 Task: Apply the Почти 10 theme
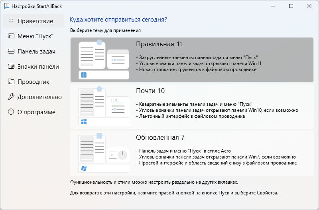tap(192, 106)
